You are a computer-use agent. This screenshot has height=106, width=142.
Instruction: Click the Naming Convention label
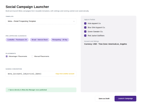[14, 69]
